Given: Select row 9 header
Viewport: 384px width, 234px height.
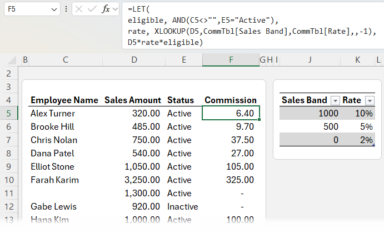Looking at the screenshot, I should [x=9, y=166].
